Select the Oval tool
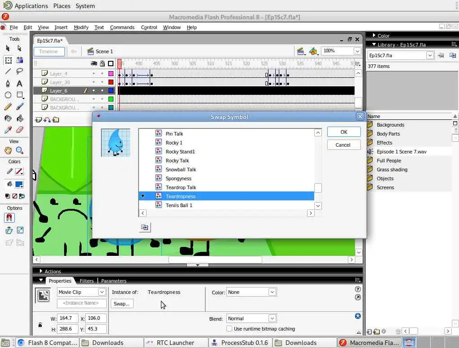 pyautogui.click(x=8, y=95)
